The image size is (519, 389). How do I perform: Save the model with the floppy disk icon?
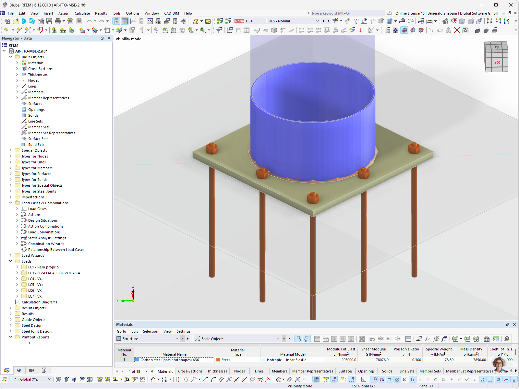pos(49,21)
